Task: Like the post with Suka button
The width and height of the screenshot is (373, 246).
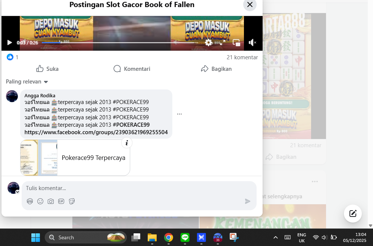Action: tap(47, 69)
